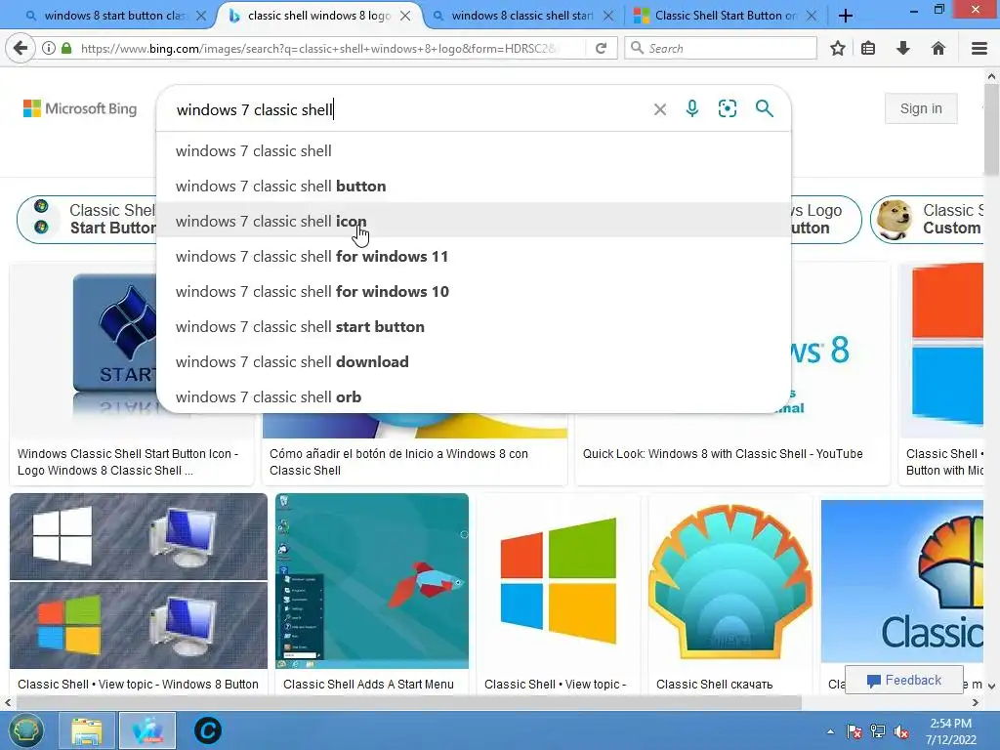The height and width of the screenshot is (750, 1000).
Task: Click the browser back arrow button
Action: pos(21,48)
